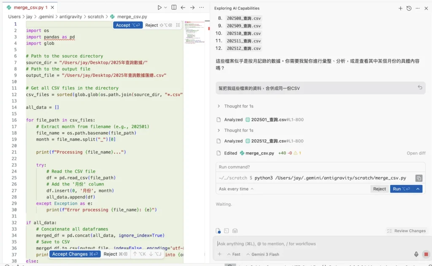Start voice input with microphone icon

pyautogui.click(x=416, y=254)
